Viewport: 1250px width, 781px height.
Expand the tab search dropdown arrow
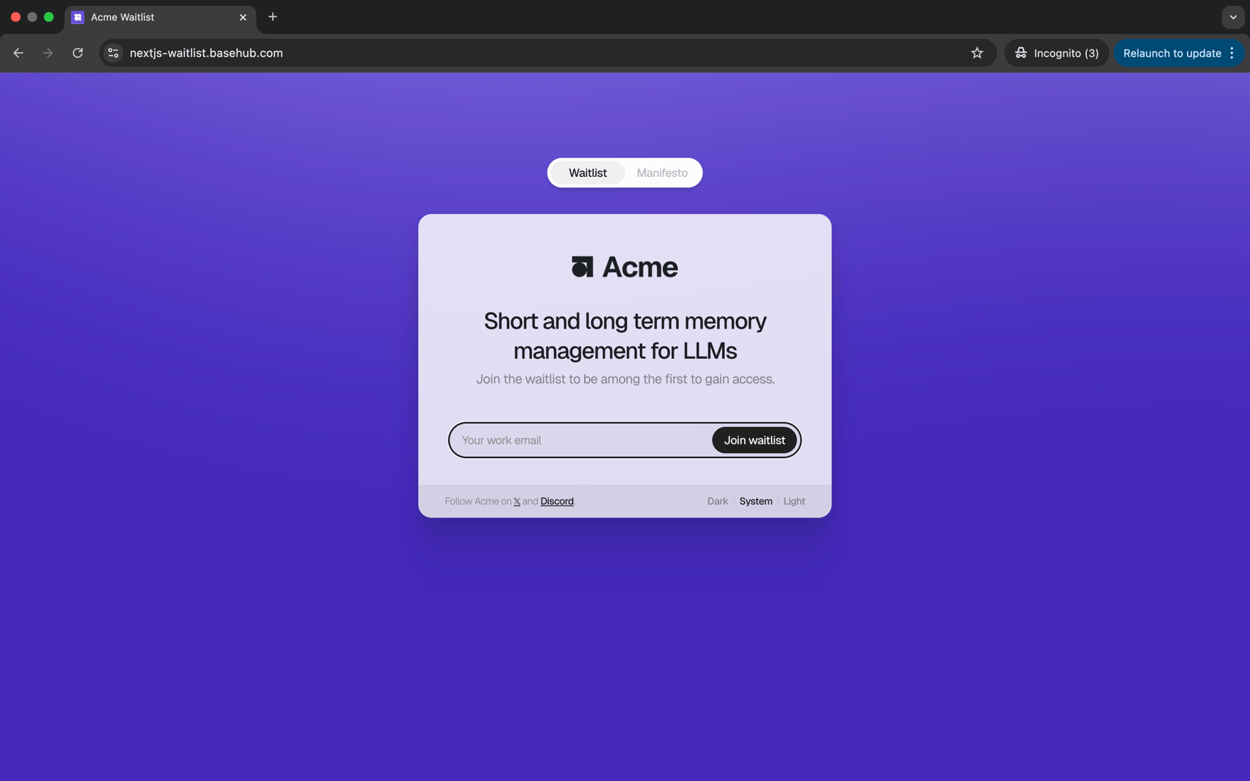point(1233,18)
